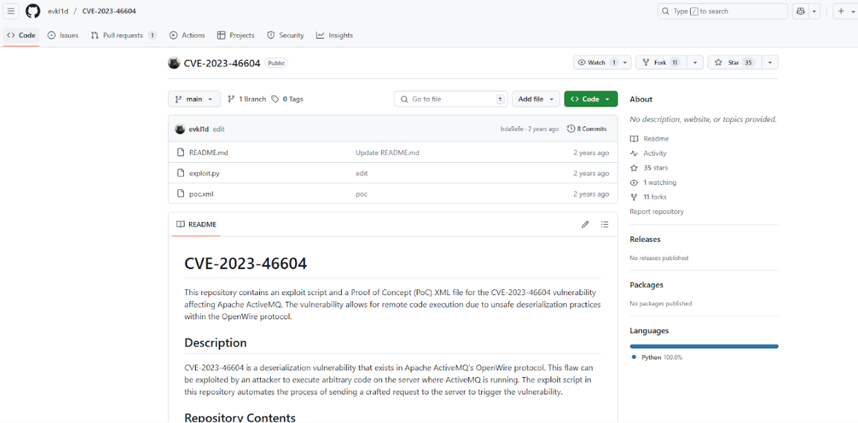This screenshot has width=858, height=423.
Task: Click the Public visibility badge
Action: click(x=276, y=63)
